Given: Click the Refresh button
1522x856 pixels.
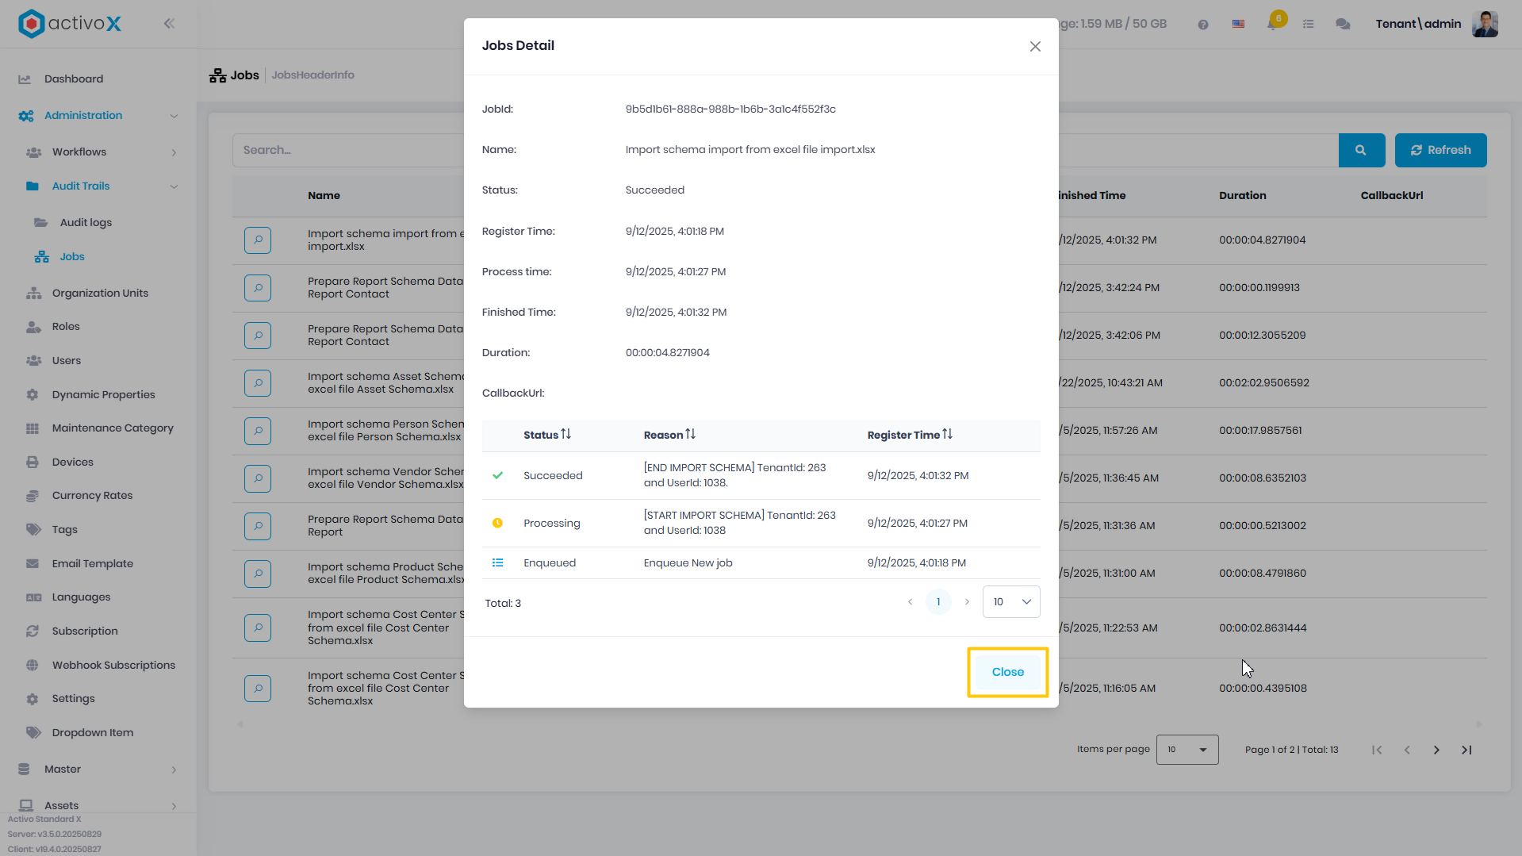Looking at the screenshot, I should 1440,151.
